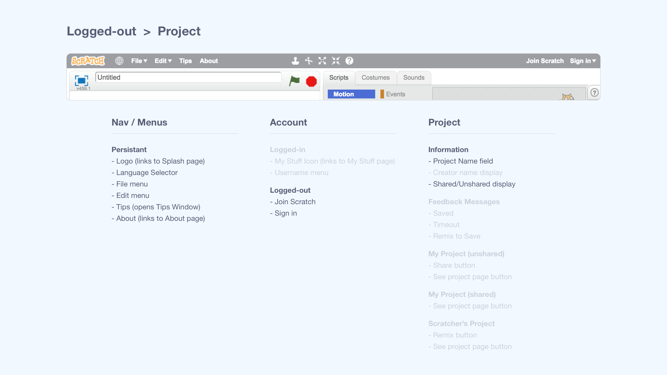Click the Join Scratch link
The height and width of the screenshot is (375, 667).
545,61
